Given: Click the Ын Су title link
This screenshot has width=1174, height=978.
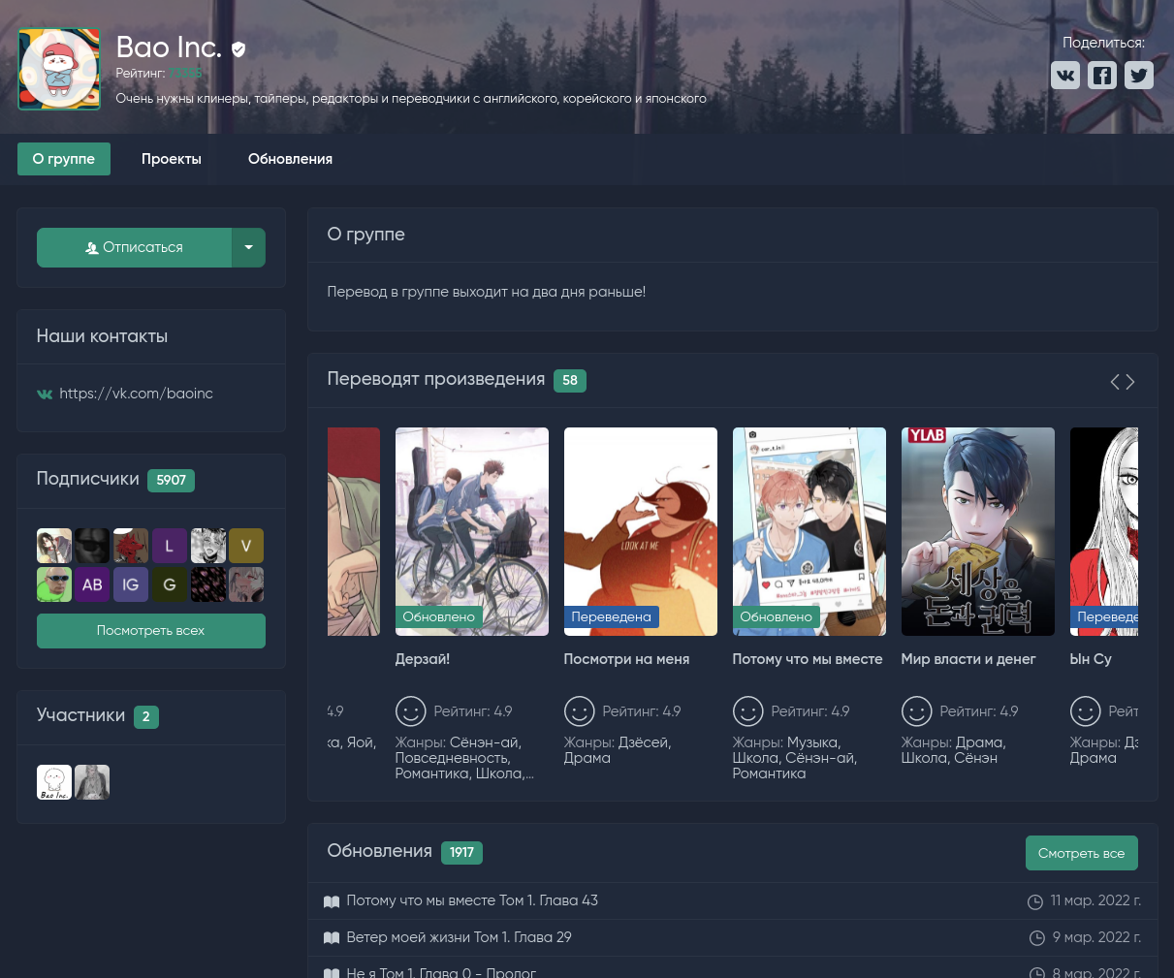Looking at the screenshot, I should [1091, 659].
